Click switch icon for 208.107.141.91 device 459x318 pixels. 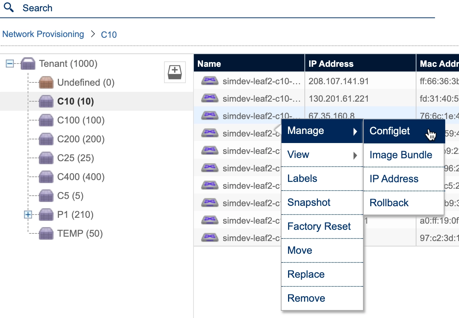(x=209, y=81)
